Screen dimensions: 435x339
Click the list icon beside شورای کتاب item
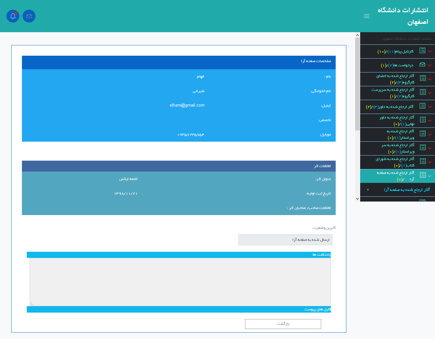click(422, 161)
